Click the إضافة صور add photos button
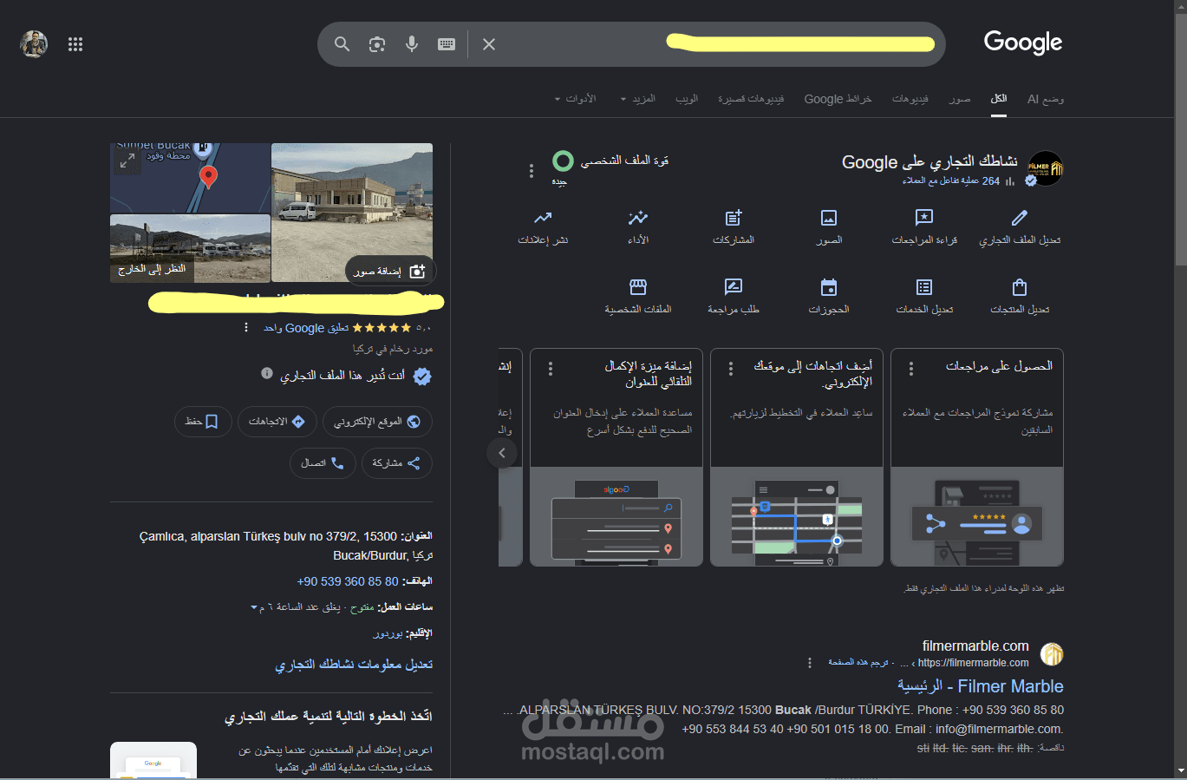The height and width of the screenshot is (780, 1187). pos(390,272)
